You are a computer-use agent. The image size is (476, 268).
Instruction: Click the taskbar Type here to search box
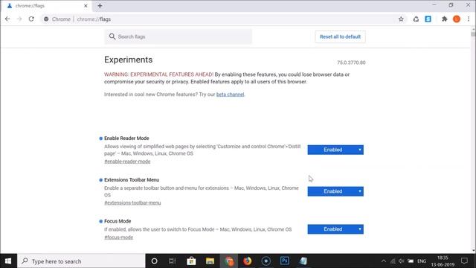(81, 261)
